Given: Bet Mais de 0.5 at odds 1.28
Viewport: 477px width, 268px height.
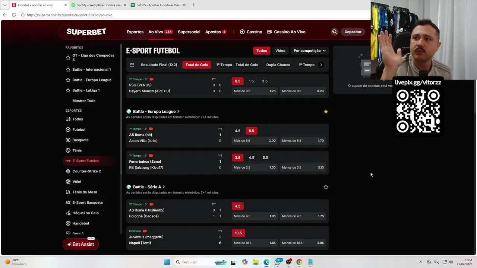Looking at the screenshot, I should click(x=255, y=91).
